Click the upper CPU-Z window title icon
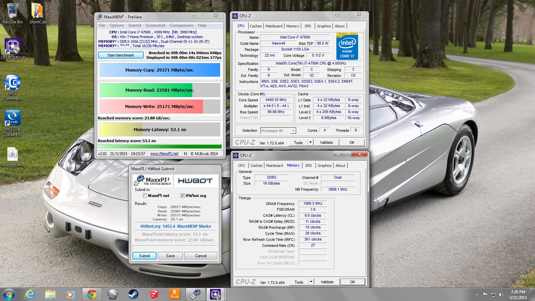The height and width of the screenshot is (301, 535). (x=235, y=16)
